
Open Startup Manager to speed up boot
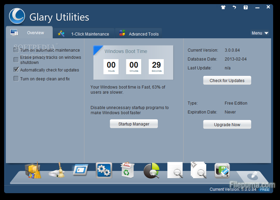click(133, 124)
